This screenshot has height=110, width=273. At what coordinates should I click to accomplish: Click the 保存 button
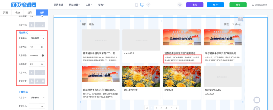point(215,5)
